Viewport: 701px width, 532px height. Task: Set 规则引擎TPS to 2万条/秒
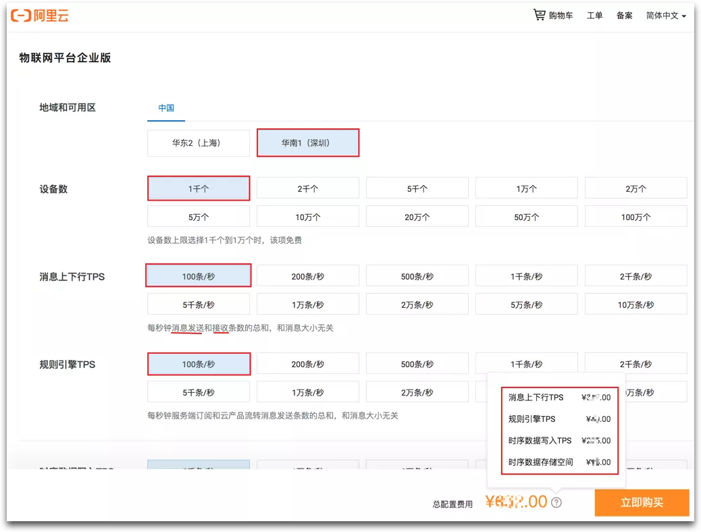tap(417, 392)
